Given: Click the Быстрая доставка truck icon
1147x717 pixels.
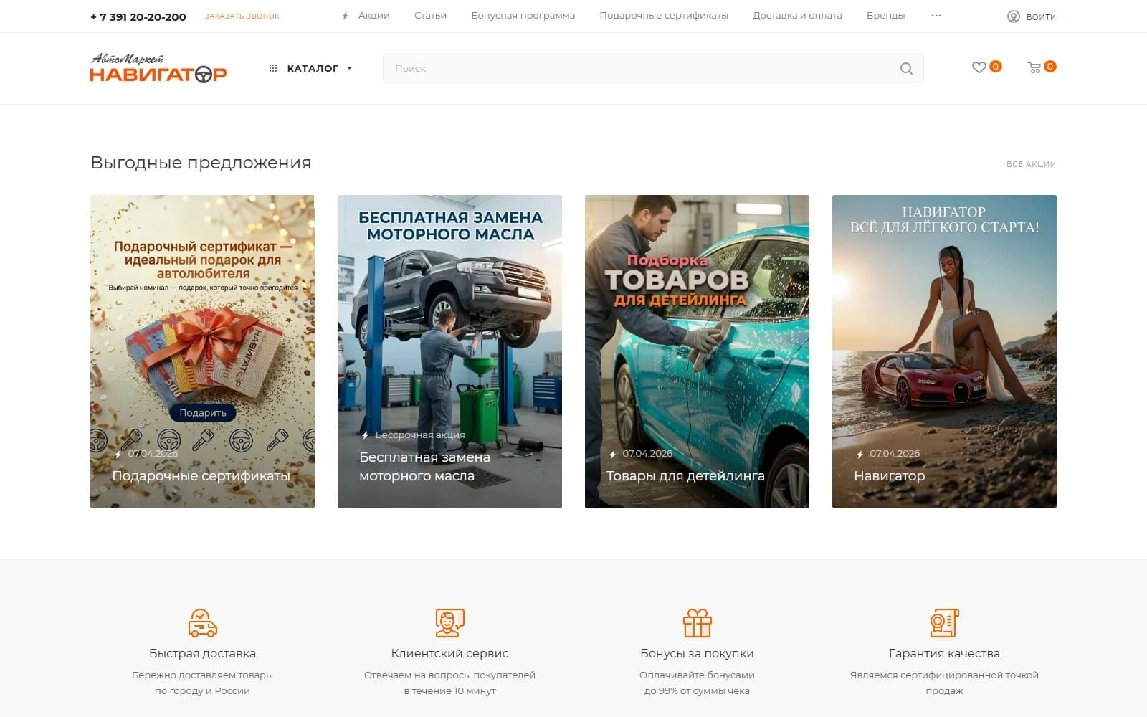Looking at the screenshot, I should tap(202, 623).
